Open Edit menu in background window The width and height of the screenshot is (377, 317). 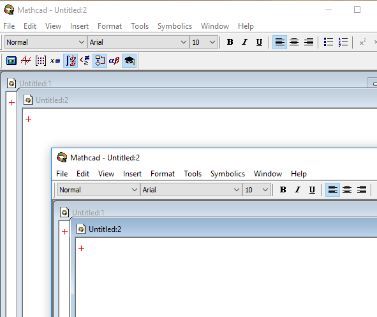(x=30, y=26)
